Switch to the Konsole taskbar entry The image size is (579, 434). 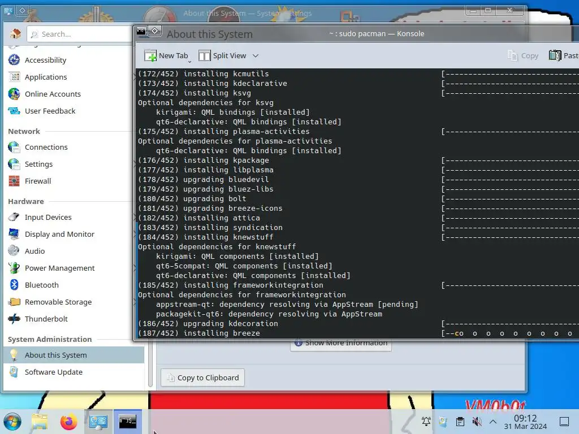(x=127, y=422)
